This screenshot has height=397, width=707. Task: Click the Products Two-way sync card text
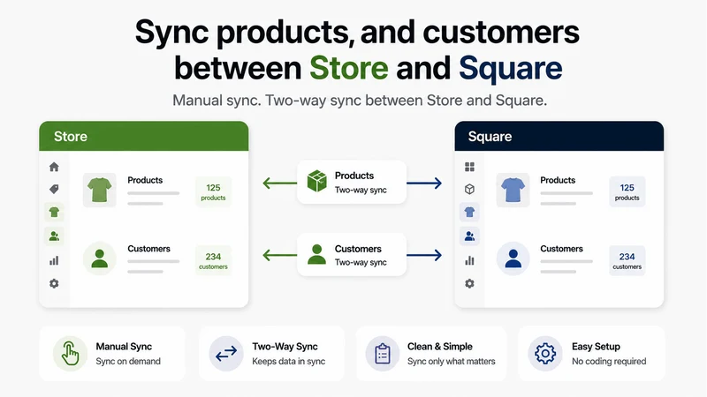361,183
